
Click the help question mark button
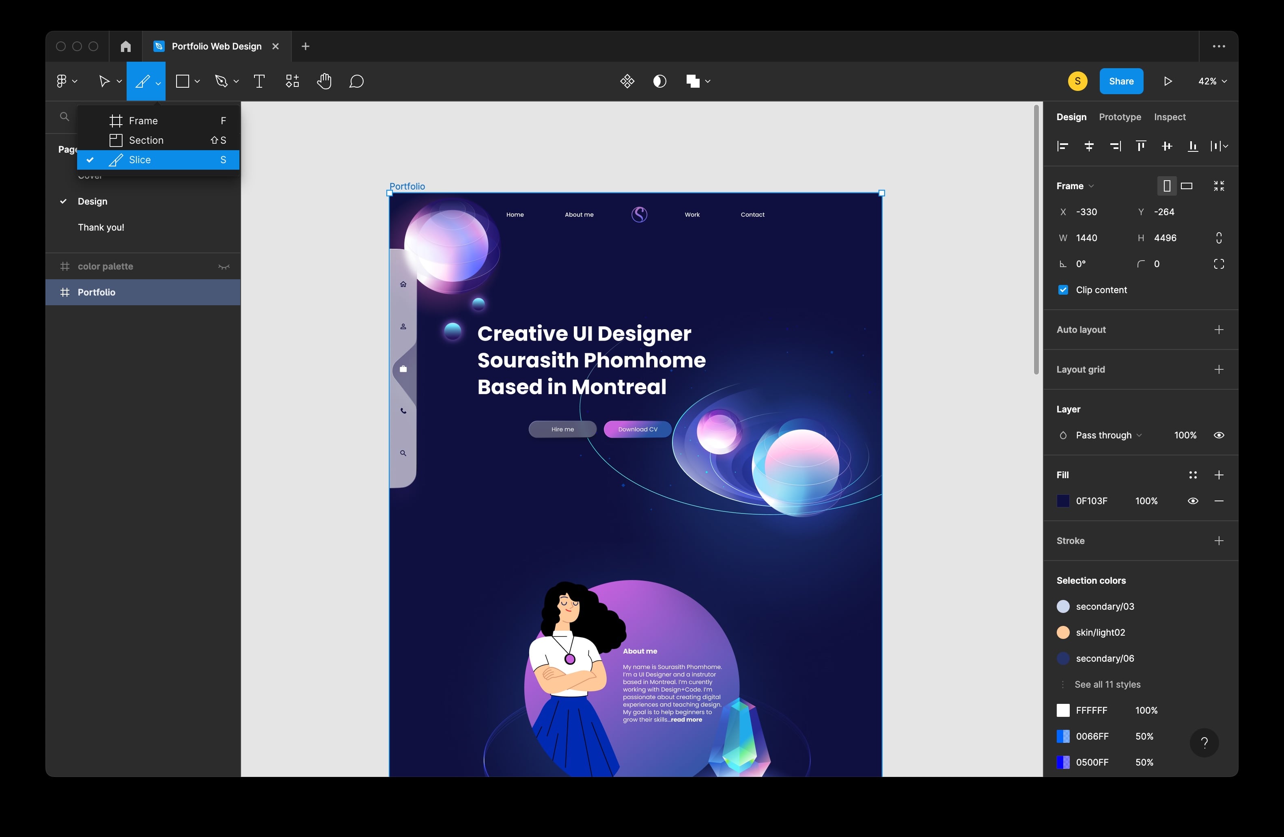[x=1204, y=742]
